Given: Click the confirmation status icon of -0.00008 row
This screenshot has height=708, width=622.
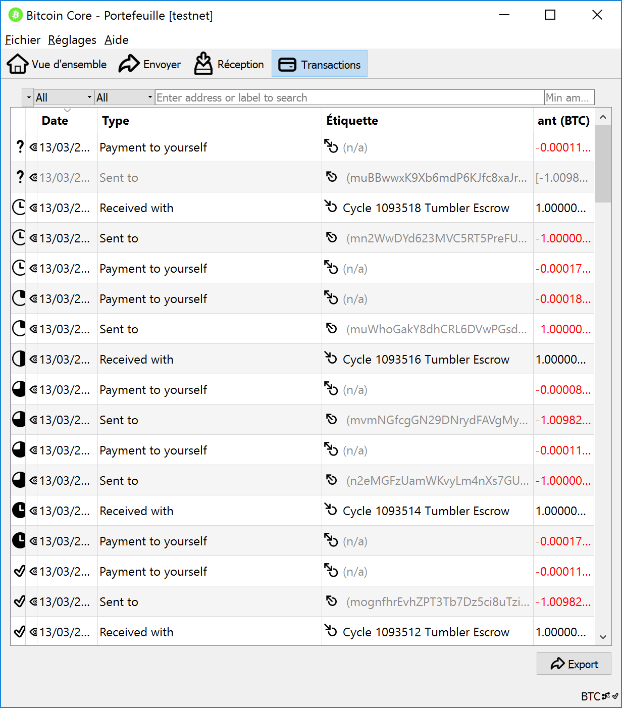Looking at the screenshot, I should pyautogui.click(x=19, y=389).
